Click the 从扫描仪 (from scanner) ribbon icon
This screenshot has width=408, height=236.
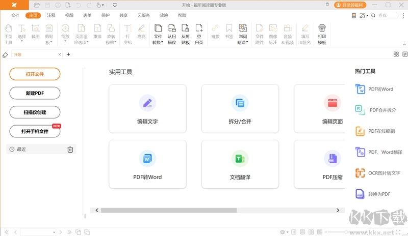172,34
